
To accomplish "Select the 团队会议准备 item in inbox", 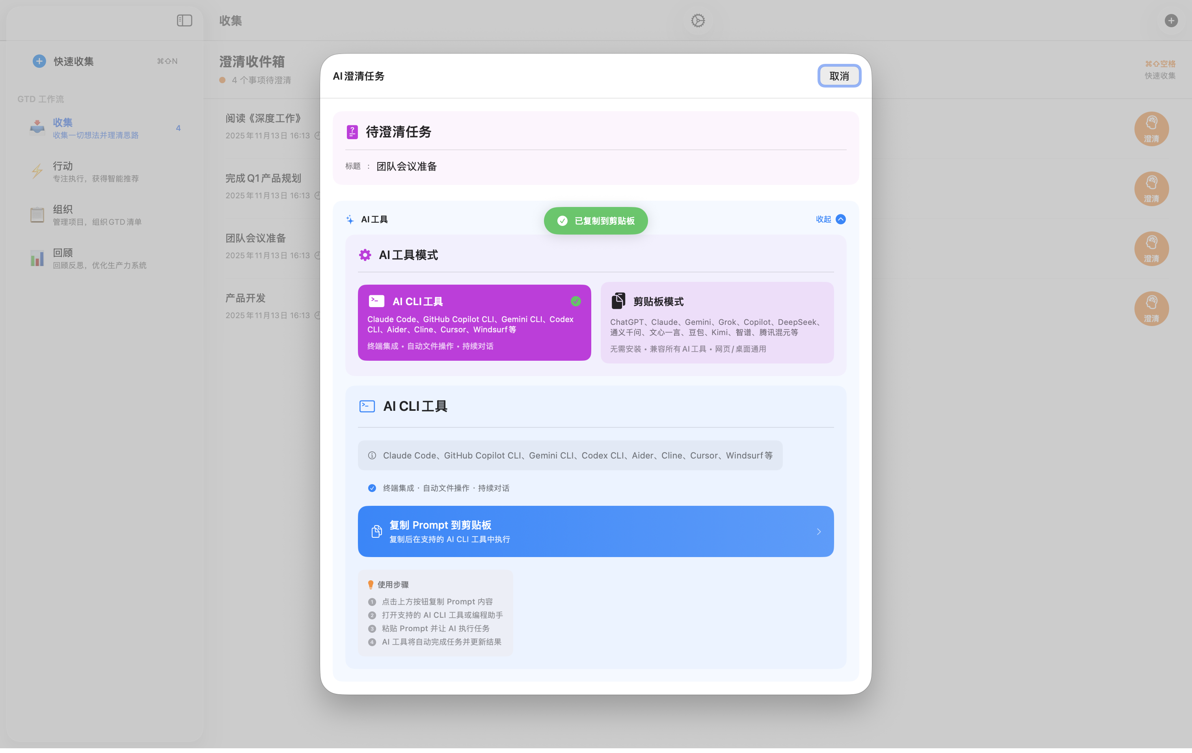I will point(255,238).
